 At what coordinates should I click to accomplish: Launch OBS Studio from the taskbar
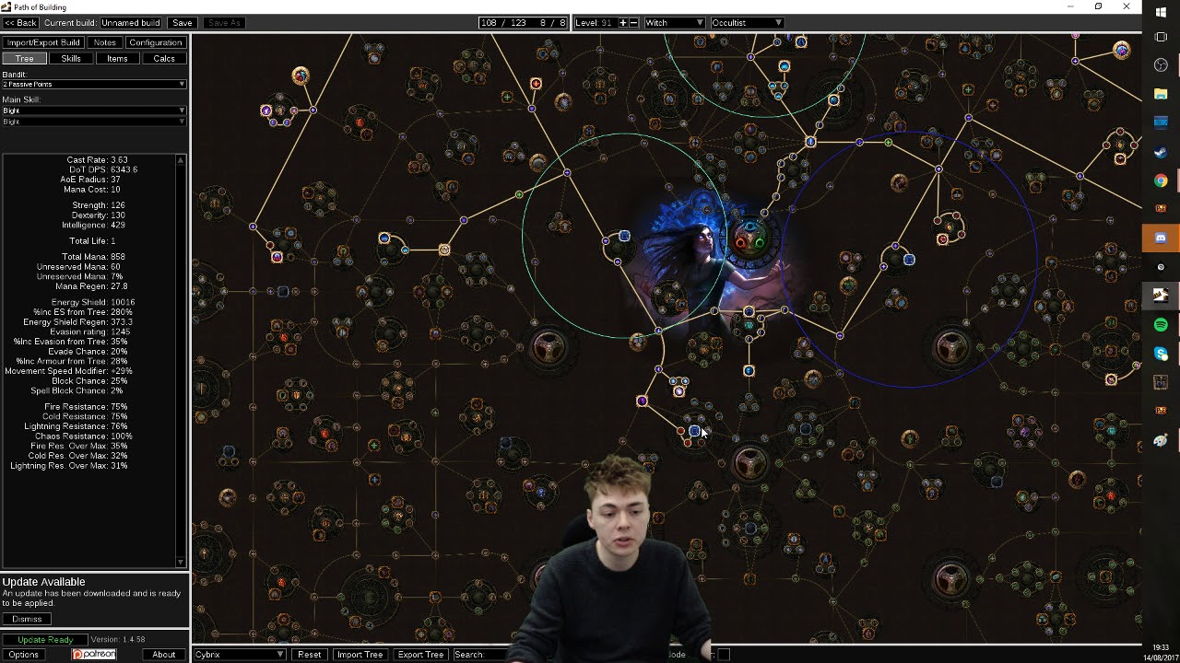coord(1161,65)
